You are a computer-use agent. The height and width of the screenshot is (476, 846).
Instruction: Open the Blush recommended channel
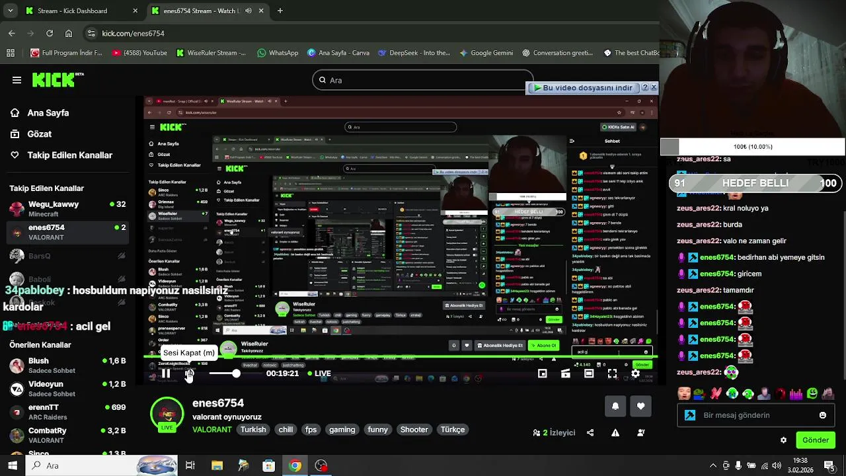pos(66,366)
